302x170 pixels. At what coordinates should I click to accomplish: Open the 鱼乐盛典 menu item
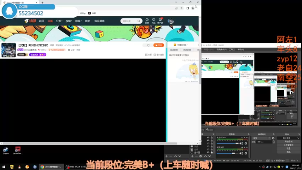point(99,21)
